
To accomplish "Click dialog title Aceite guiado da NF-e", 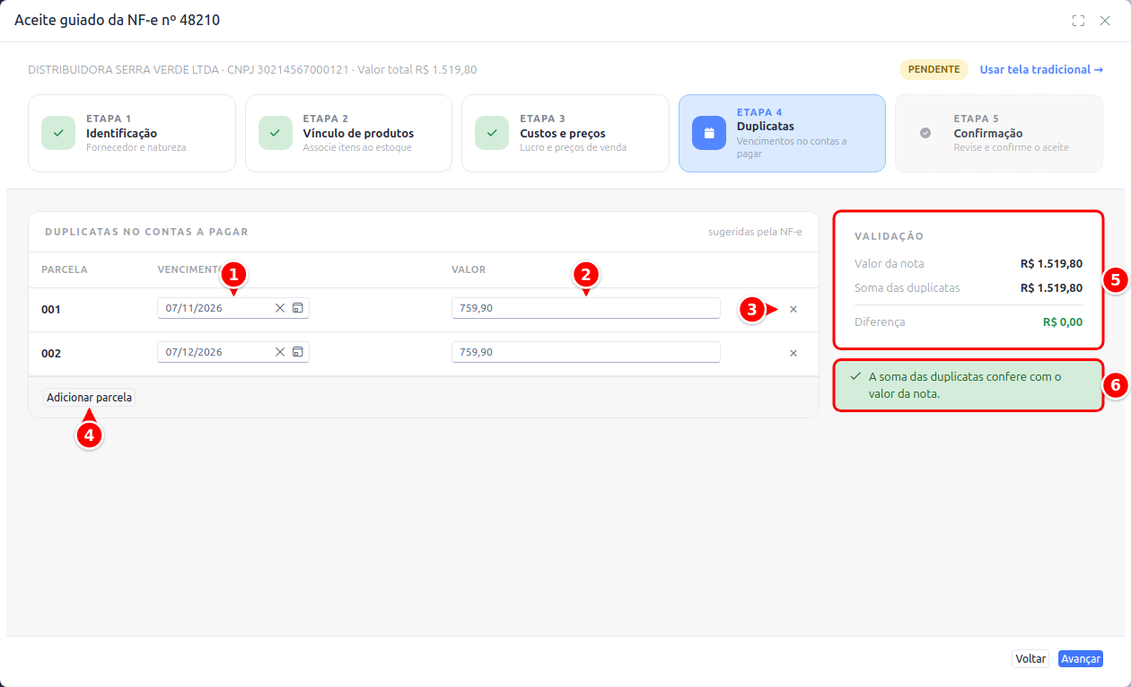I will [118, 20].
